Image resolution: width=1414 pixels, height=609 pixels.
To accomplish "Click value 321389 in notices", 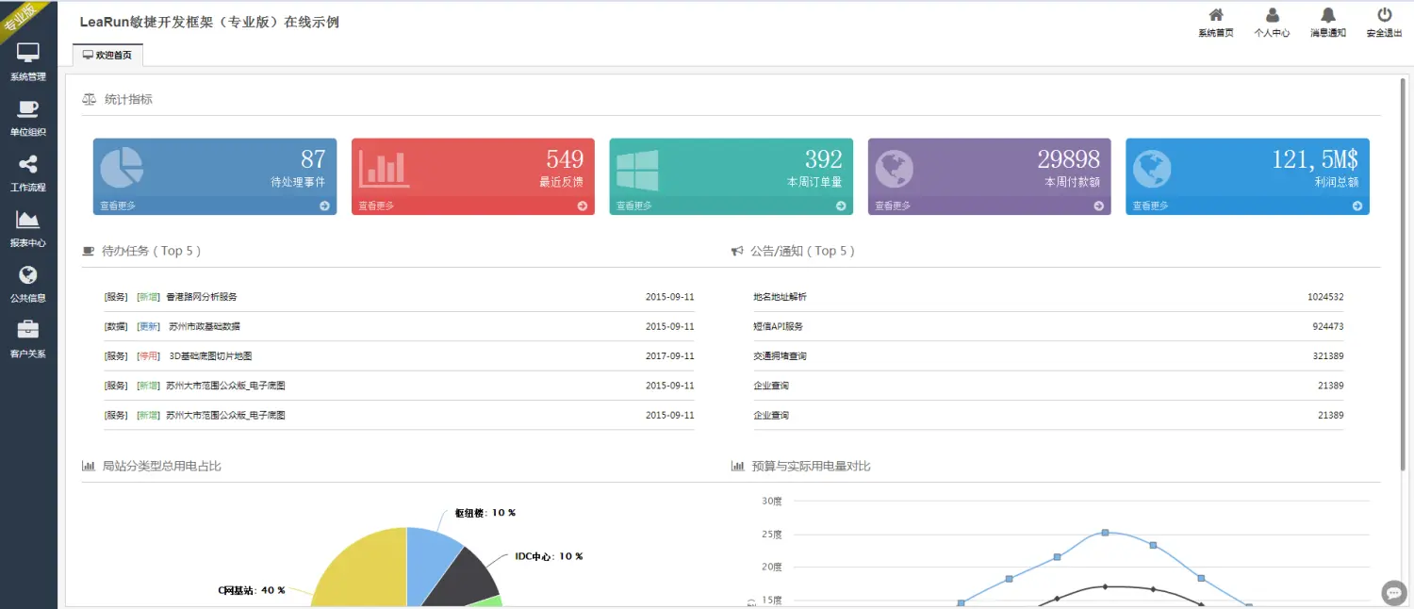I will click(x=1327, y=356).
